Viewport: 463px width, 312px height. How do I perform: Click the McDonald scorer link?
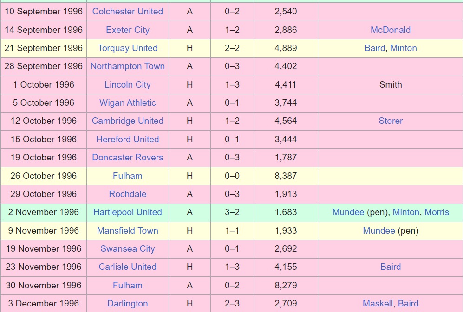[x=391, y=30]
